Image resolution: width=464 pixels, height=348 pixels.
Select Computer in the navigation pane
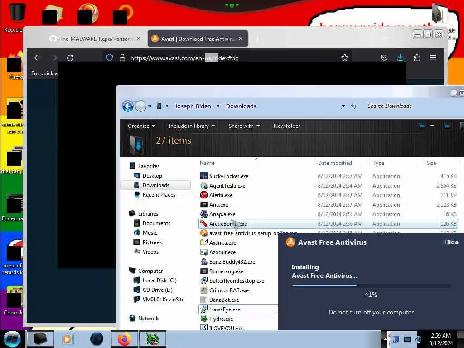150,271
